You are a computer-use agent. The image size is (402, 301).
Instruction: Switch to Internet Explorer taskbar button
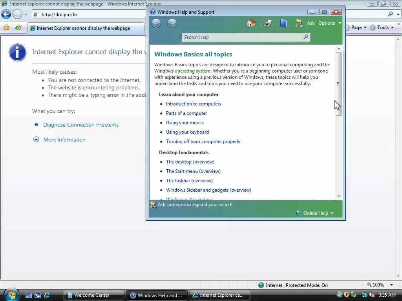pos(220,295)
